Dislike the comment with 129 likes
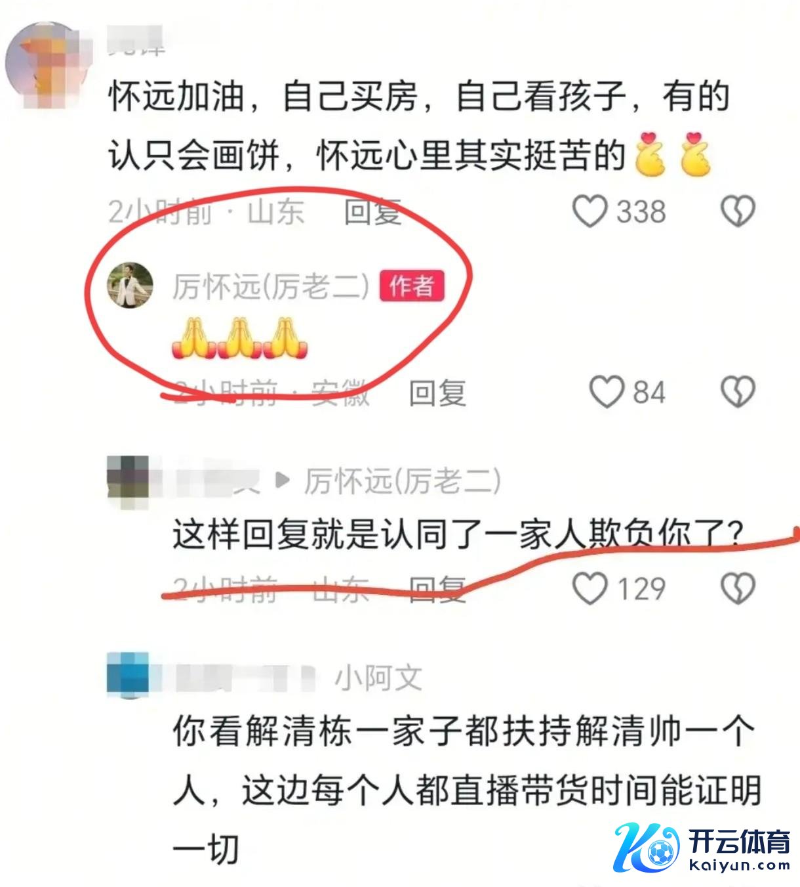 pyautogui.click(x=738, y=588)
